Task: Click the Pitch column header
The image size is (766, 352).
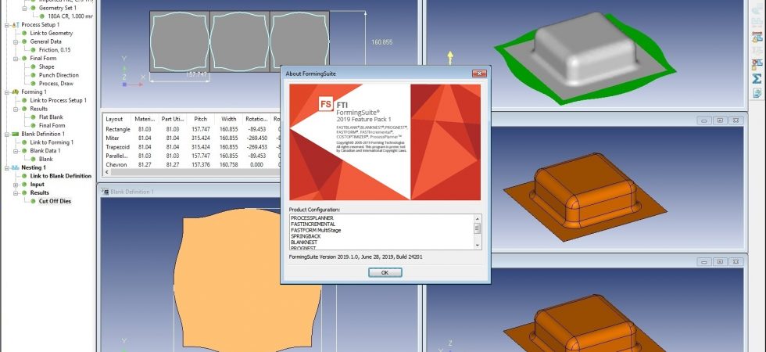Action: pos(200,119)
